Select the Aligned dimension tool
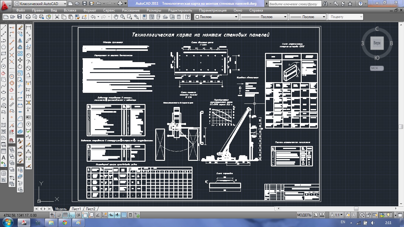Screen dimensions: 404x227 pos(28,34)
